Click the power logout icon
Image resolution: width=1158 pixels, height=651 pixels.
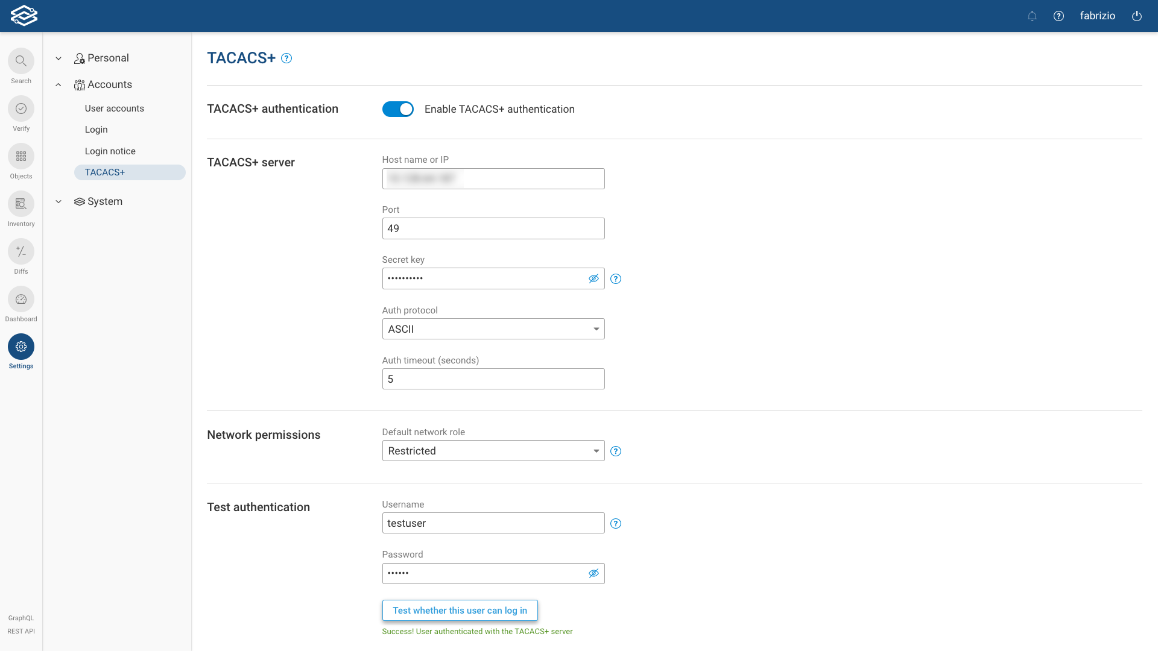(x=1137, y=16)
